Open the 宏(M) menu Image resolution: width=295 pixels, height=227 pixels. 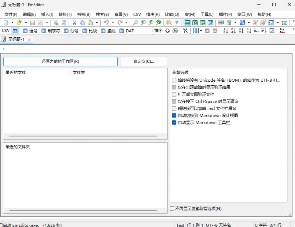click(190, 14)
